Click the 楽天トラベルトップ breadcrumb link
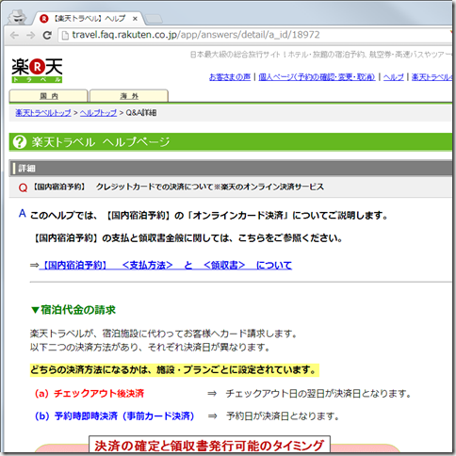Image resolution: width=456 pixels, height=456 pixels. [x=43, y=113]
